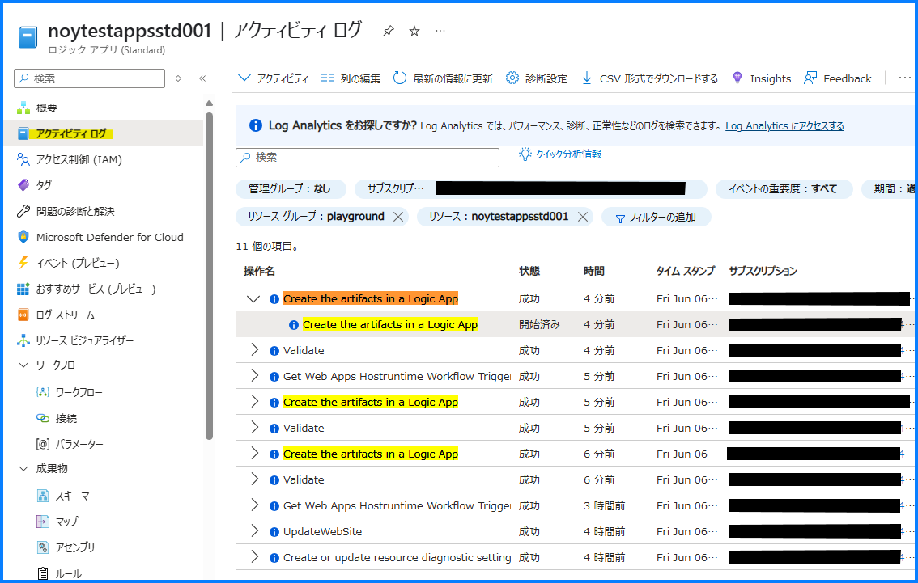Mark noytestappsstd001 as a favorite with the star
The width and height of the screenshot is (918, 583).
point(414,32)
